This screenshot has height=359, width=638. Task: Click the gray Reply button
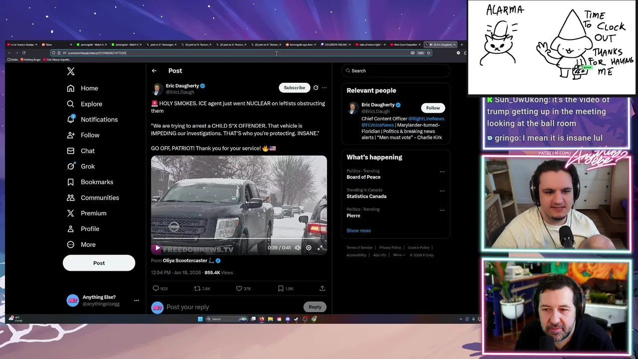point(315,307)
